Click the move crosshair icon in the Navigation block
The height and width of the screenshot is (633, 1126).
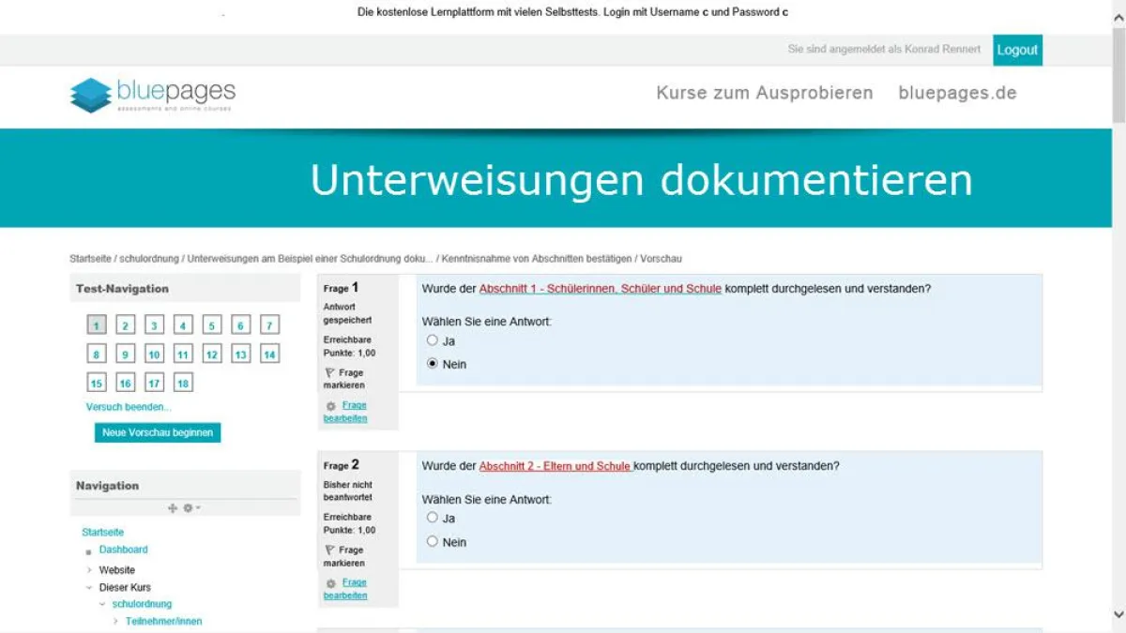coord(172,507)
